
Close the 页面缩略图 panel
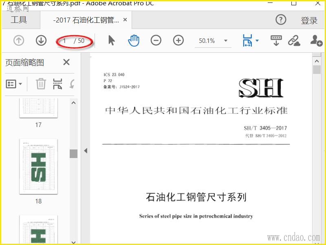click(66, 62)
